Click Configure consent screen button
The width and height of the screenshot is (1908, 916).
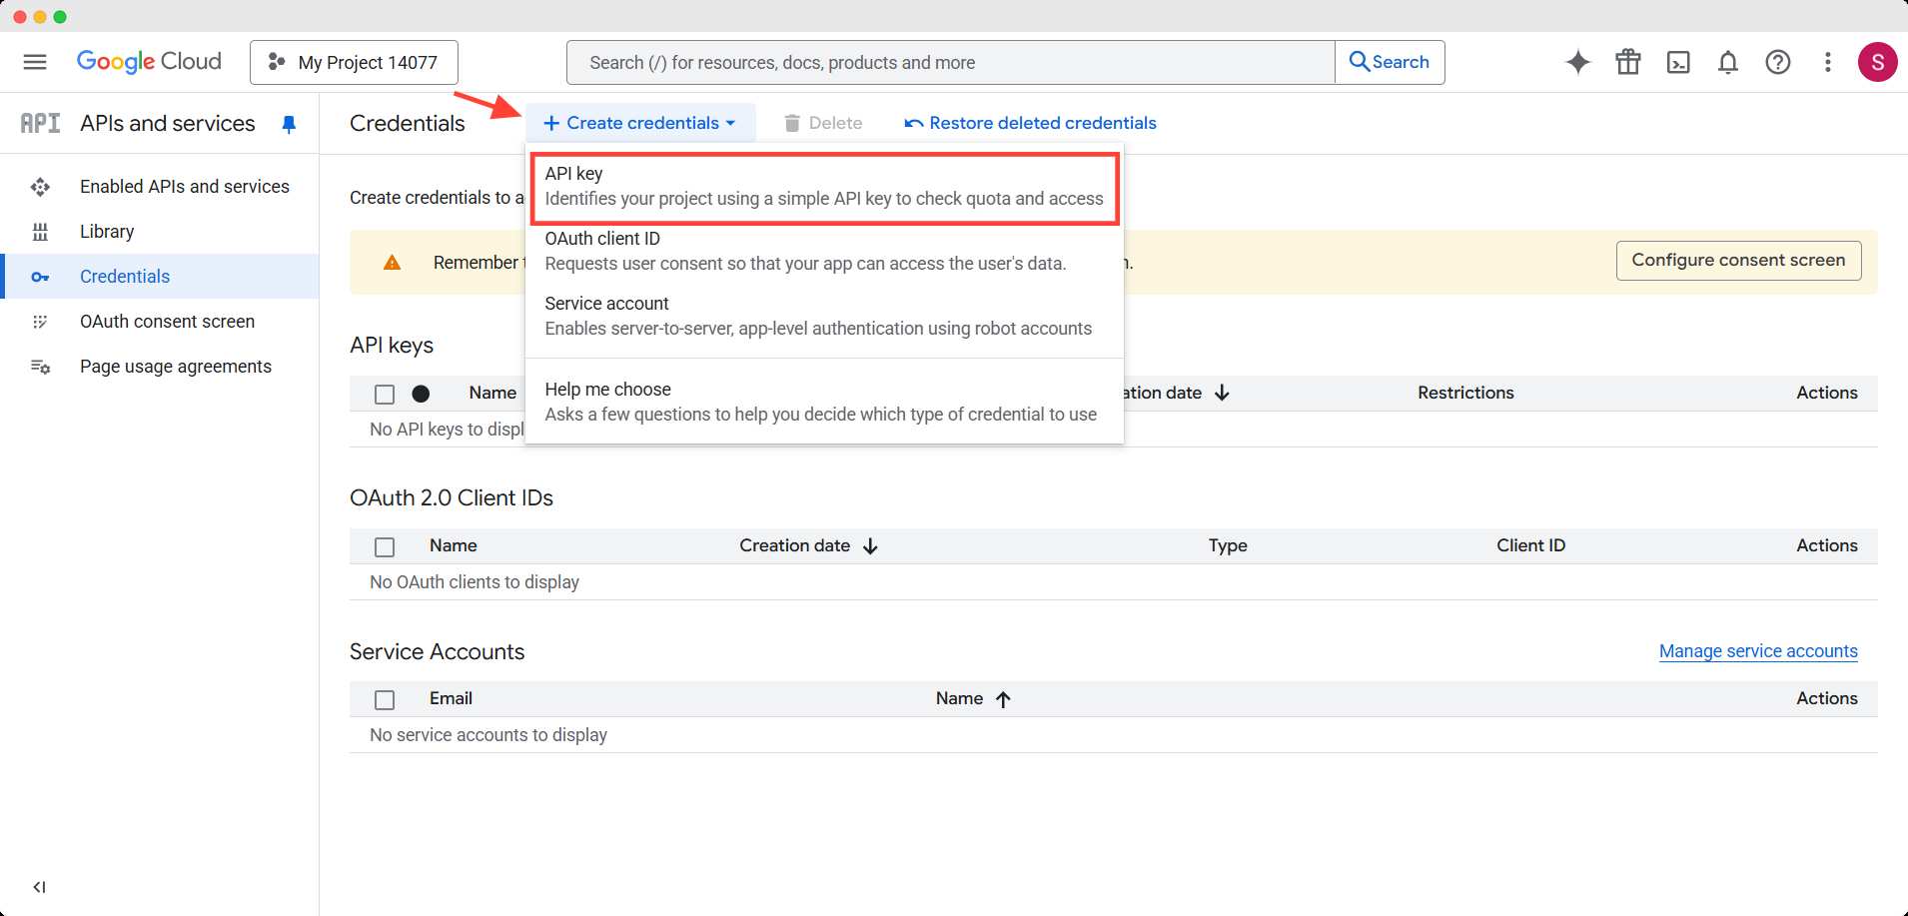1737,260
